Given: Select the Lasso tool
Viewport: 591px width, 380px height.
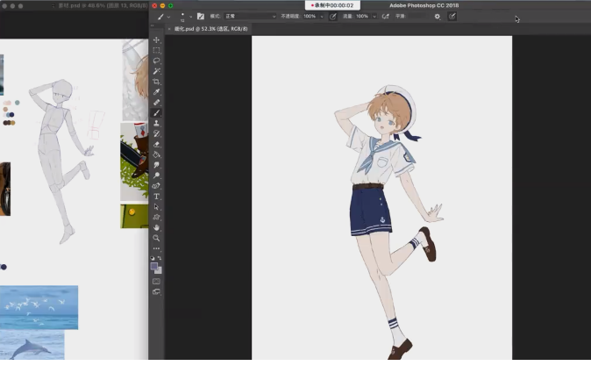Looking at the screenshot, I should pos(156,61).
